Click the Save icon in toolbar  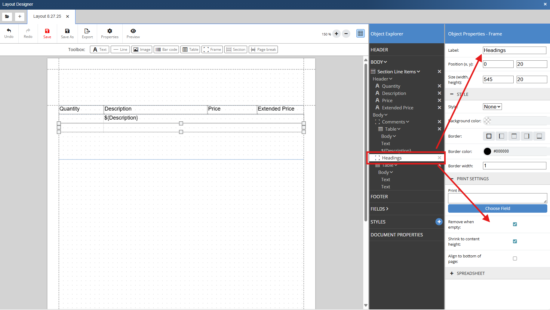point(47,31)
